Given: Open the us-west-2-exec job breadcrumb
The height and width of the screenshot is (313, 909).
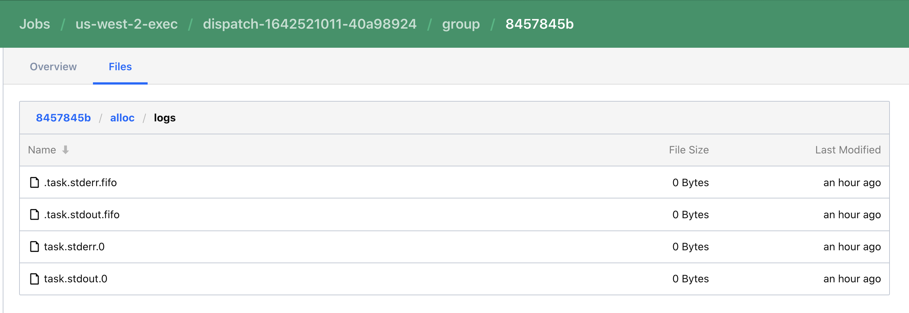Looking at the screenshot, I should point(126,24).
